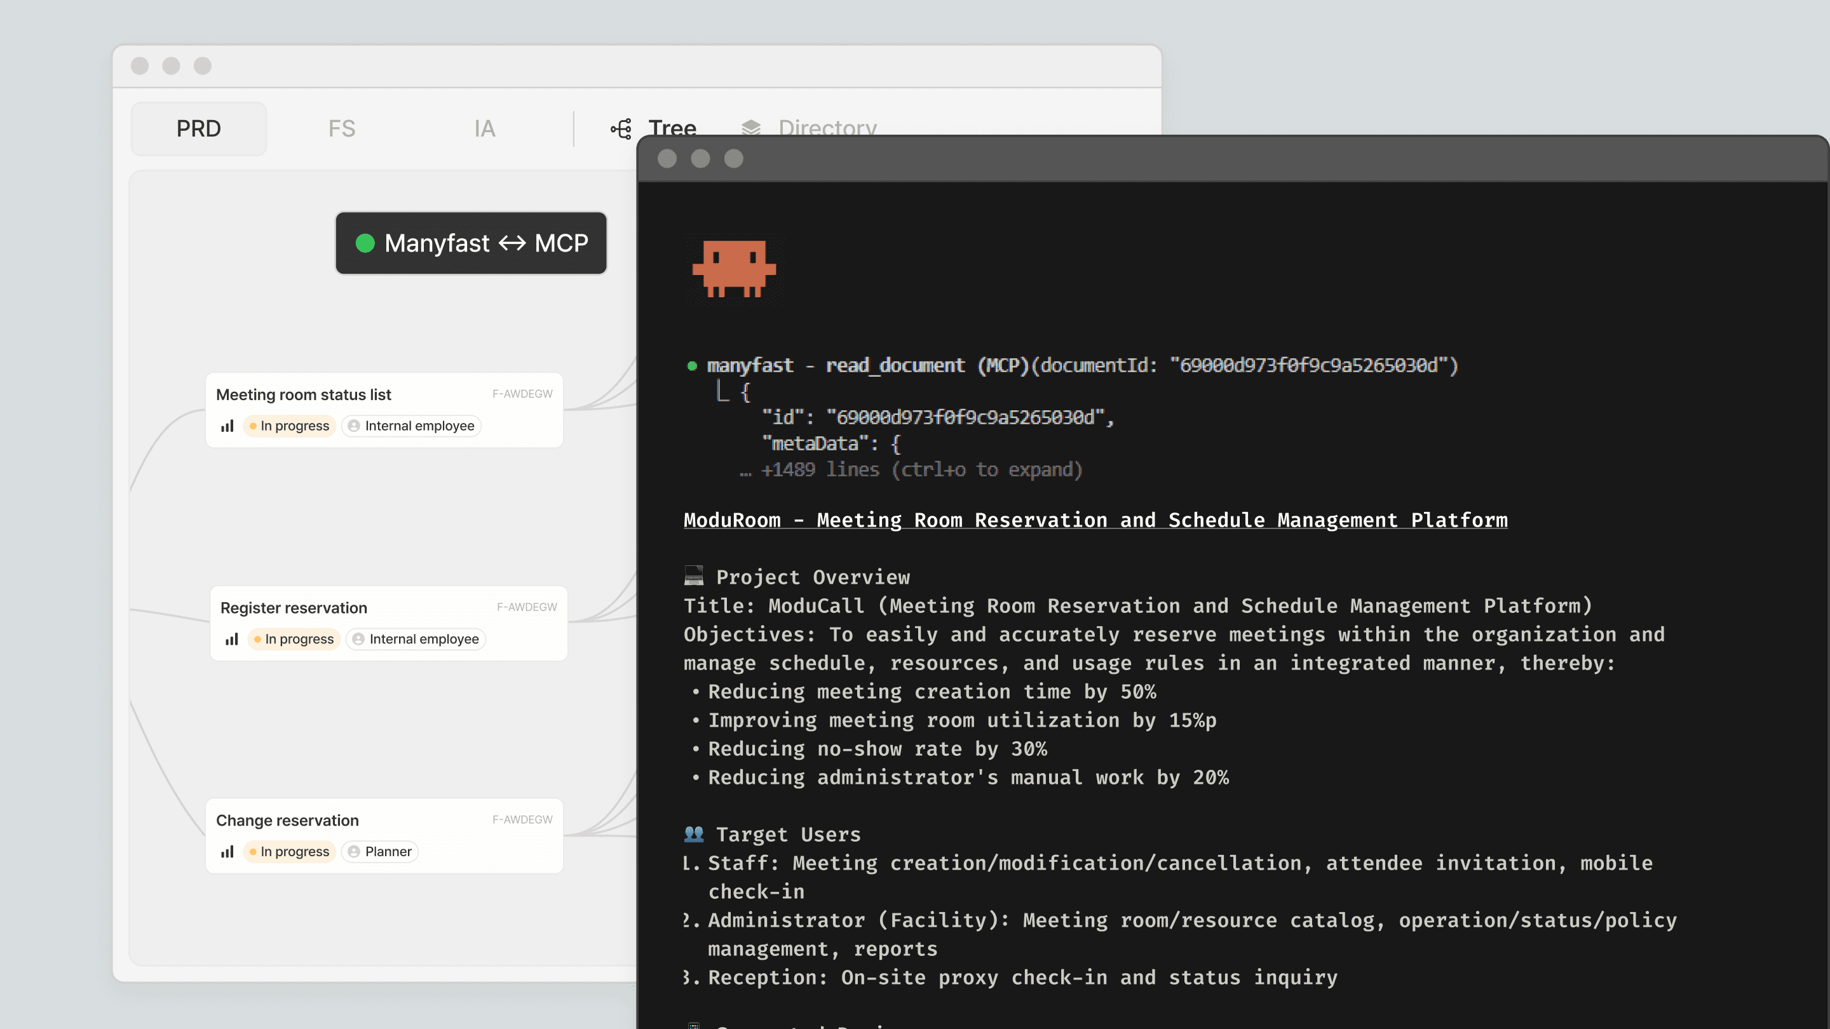Open the FS tab
The height and width of the screenshot is (1029, 1830).
[341, 128]
